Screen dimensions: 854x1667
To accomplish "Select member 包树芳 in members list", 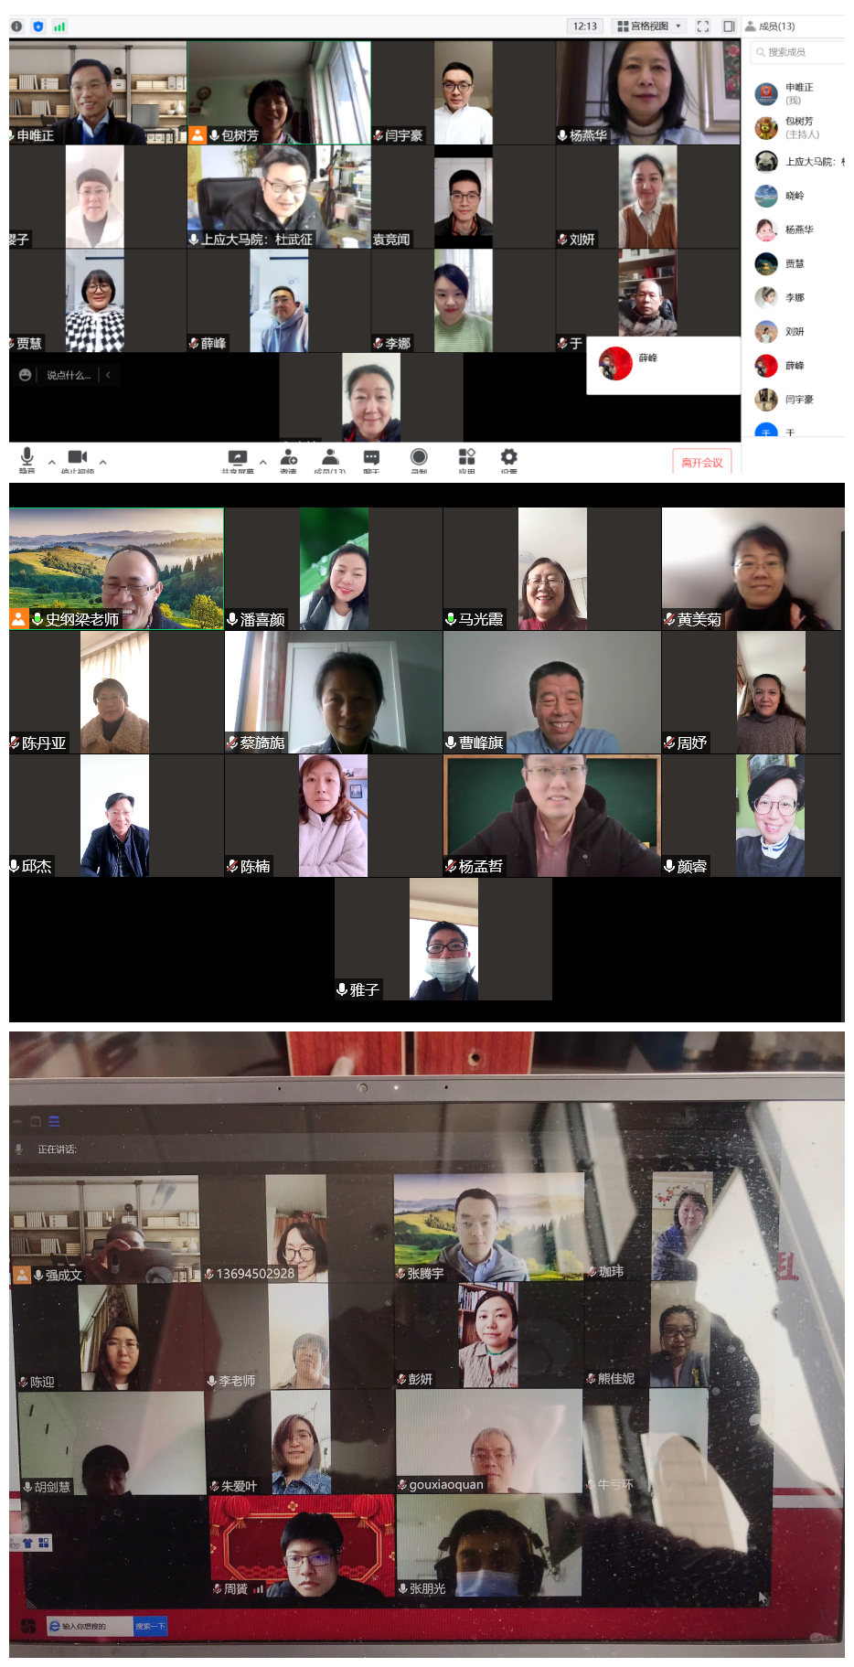I will pyautogui.click(x=798, y=127).
